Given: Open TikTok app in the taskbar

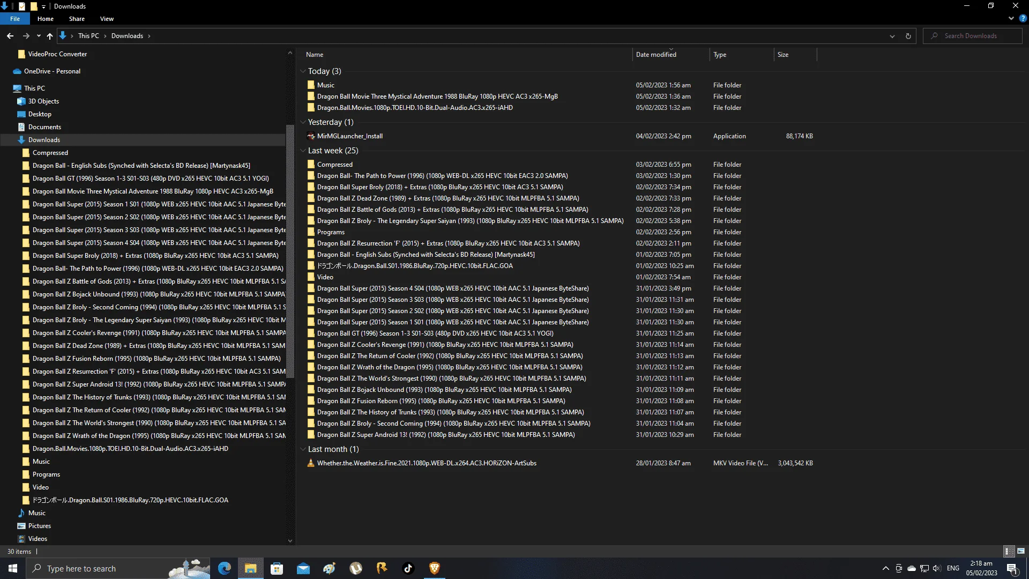Looking at the screenshot, I should tap(408, 568).
